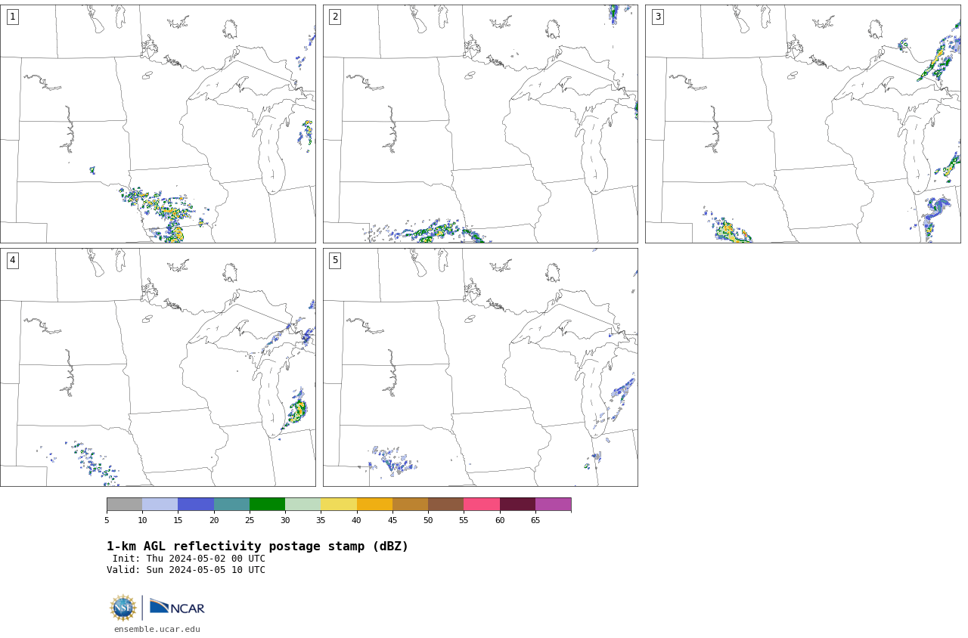Open ensemble member 5 reflectivity map

pyautogui.click(x=480, y=367)
